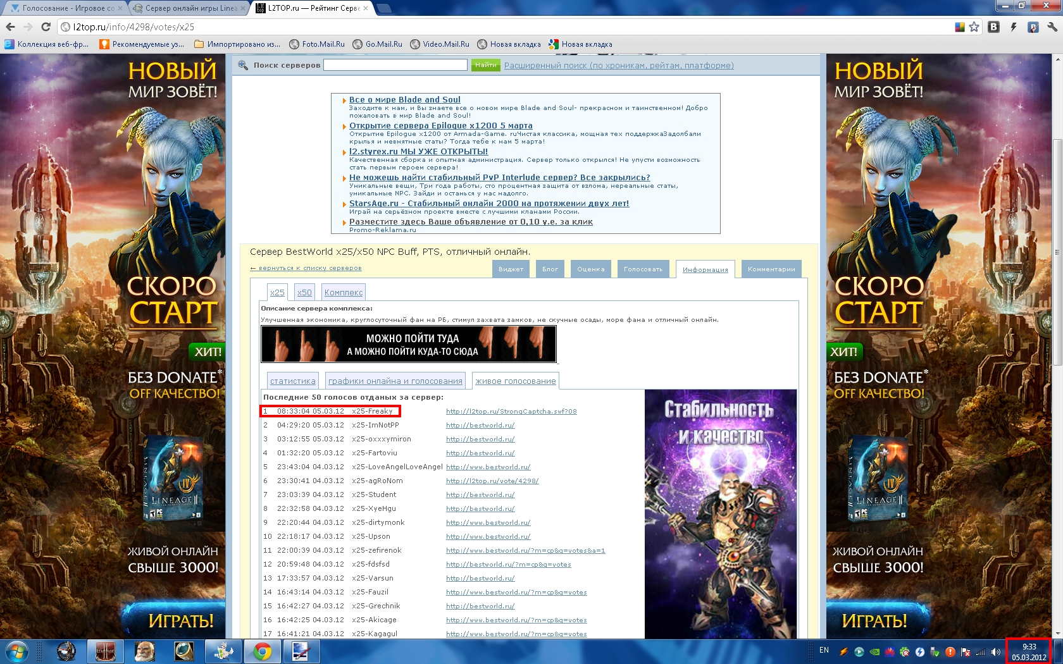
Task: Click the 'x25-LoveAngelLoveAngel' voter name
Action: (397, 467)
